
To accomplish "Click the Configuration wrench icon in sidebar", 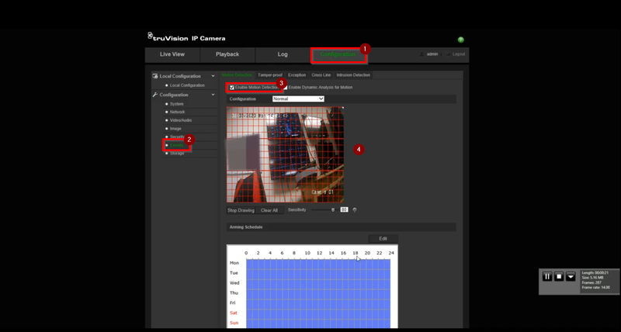I will click(155, 95).
